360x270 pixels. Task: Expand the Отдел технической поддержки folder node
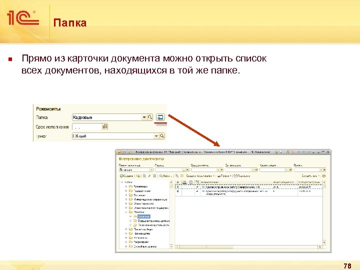click(126, 208)
